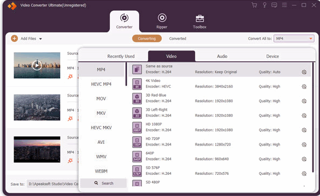Open the Toolbox tab
This screenshot has width=320, height=196.
pos(199,21)
